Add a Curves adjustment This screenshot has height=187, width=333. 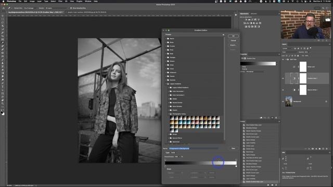pos(252,20)
